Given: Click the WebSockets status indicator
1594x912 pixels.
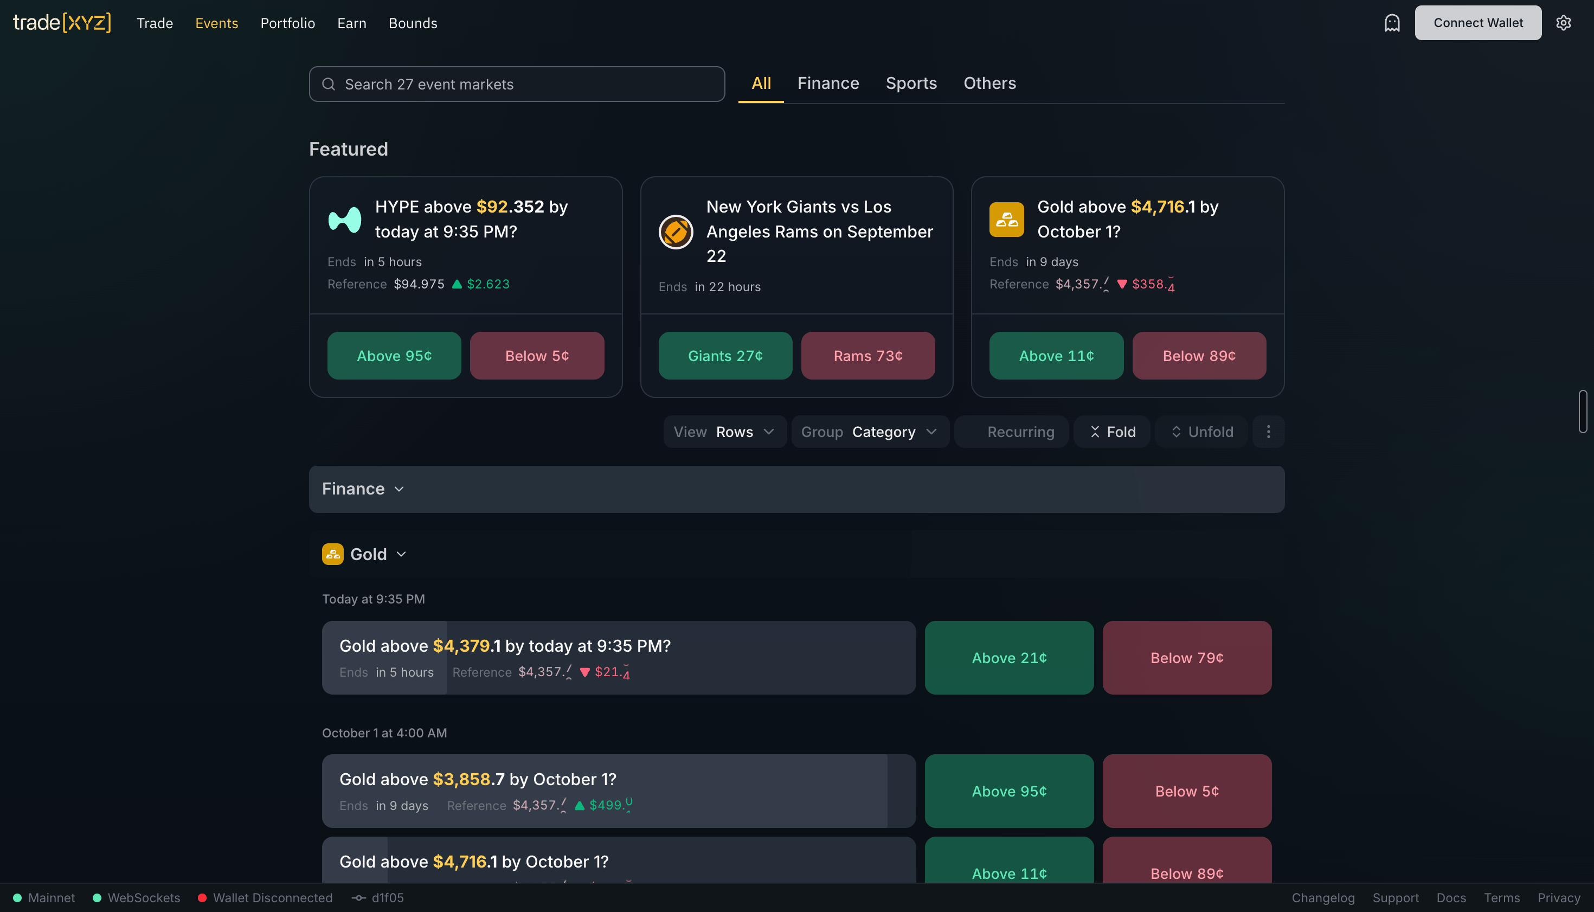Looking at the screenshot, I should [137, 897].
